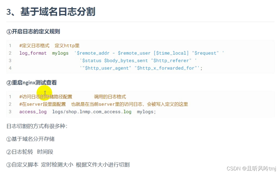Click the subheading "①开启日志的定义规则"
280x174 pixels.
(33, 31)
